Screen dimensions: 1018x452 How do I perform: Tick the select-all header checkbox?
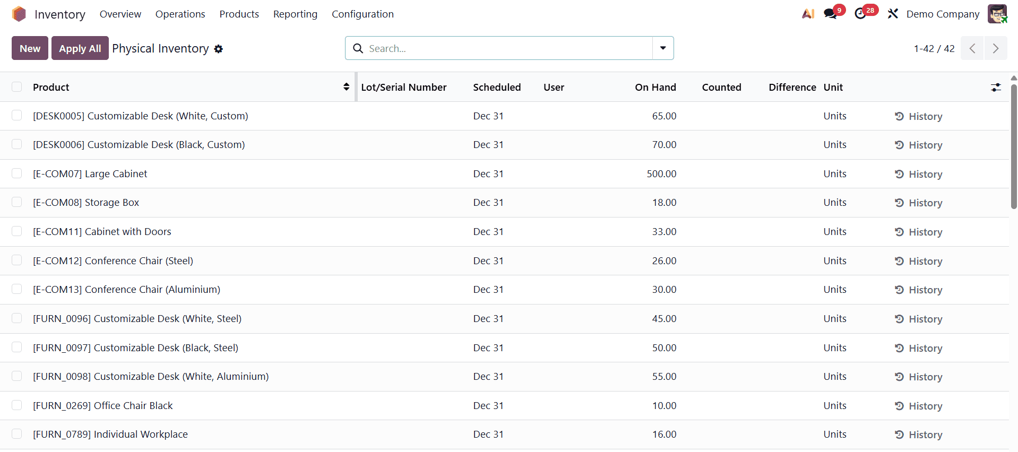click(x=17, y=87)
